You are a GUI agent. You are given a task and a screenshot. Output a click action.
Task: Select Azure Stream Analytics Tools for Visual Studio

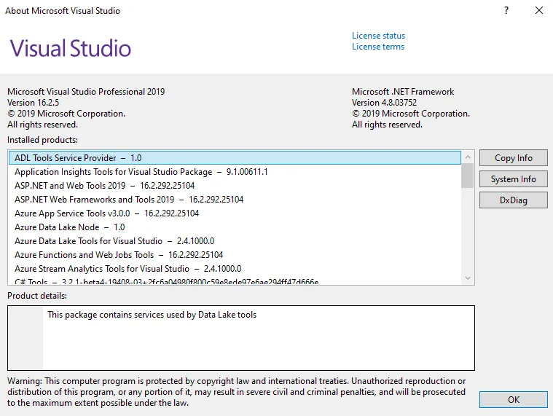[x=235, y=269]
